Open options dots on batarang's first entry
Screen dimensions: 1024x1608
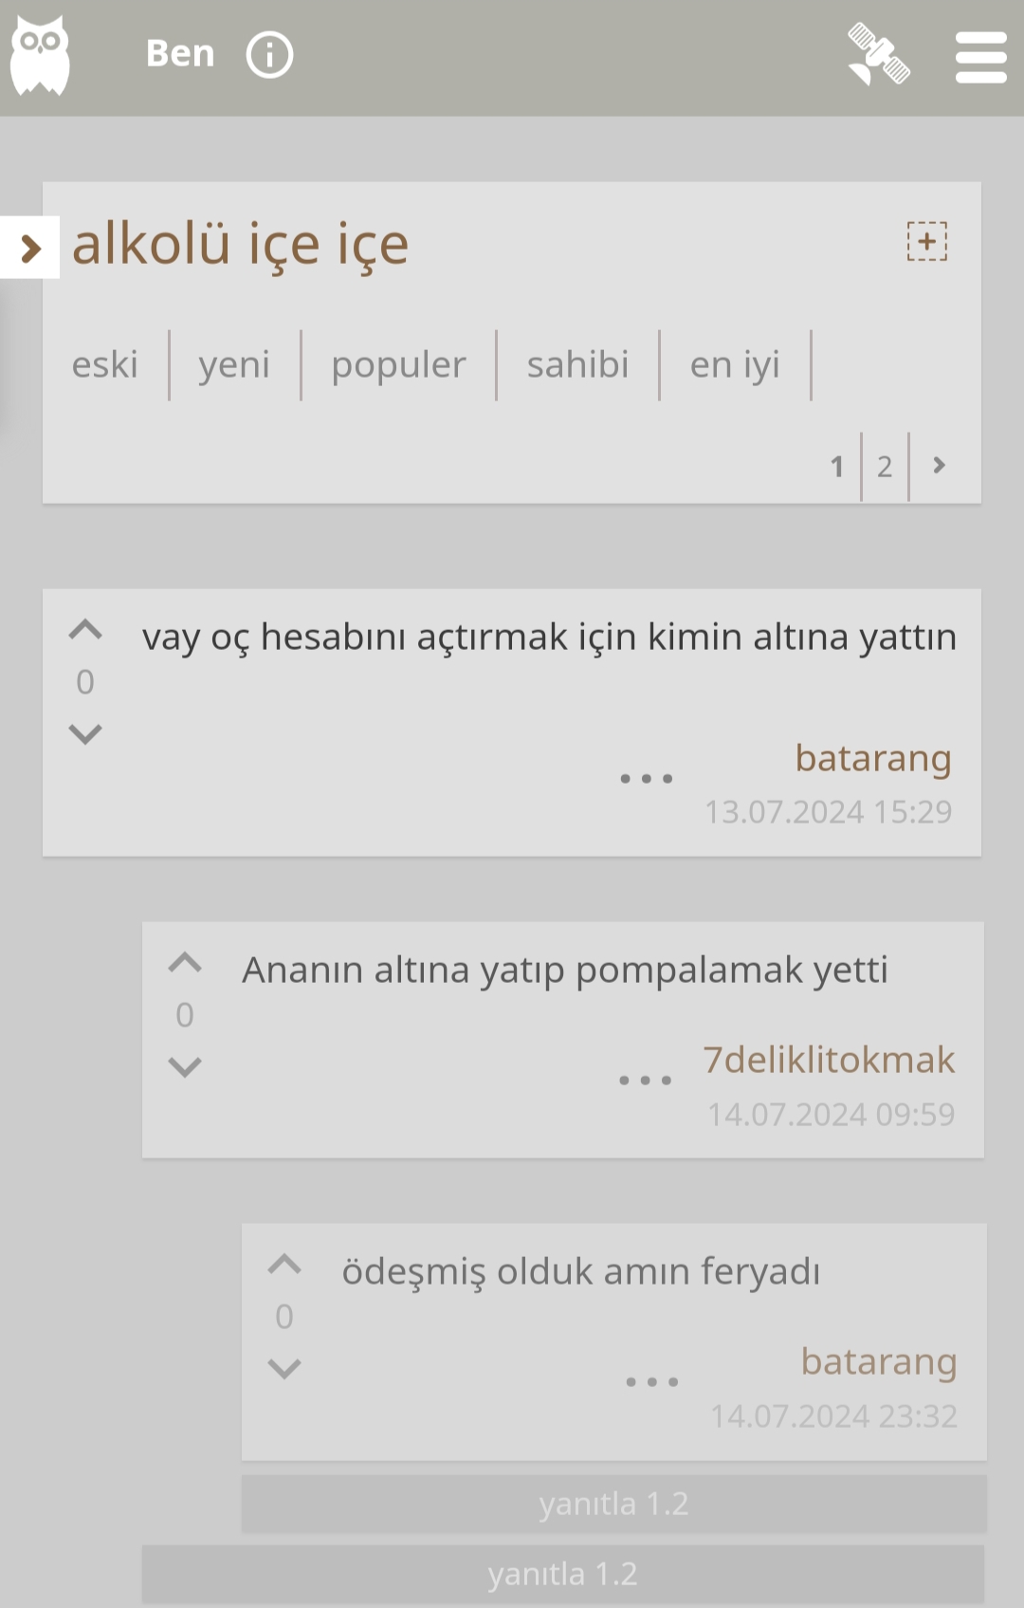[x=647, y=779]
